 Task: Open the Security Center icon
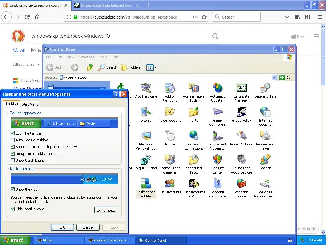pos(217,164)
